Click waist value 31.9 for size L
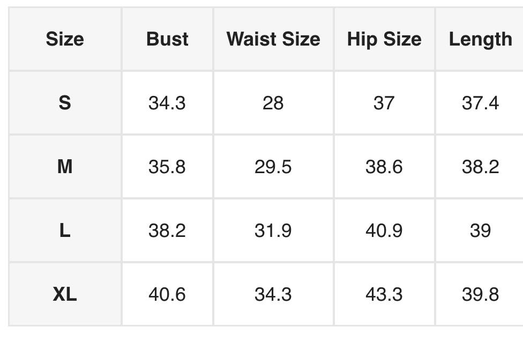 [x=273, y=231]
